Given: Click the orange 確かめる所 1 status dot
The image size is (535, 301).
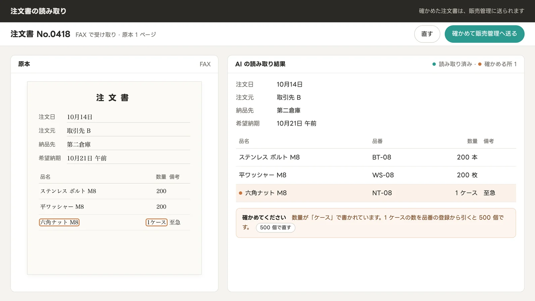Looking at the screenshot, I should [x=480, y=64].
